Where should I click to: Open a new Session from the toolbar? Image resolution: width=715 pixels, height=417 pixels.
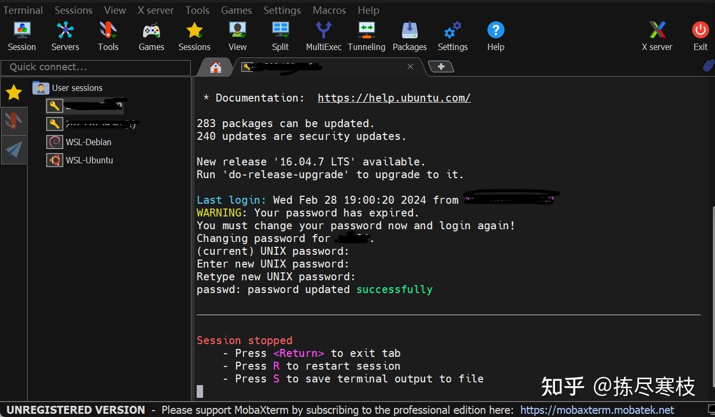pyautogui.click(x=21, y=32)
